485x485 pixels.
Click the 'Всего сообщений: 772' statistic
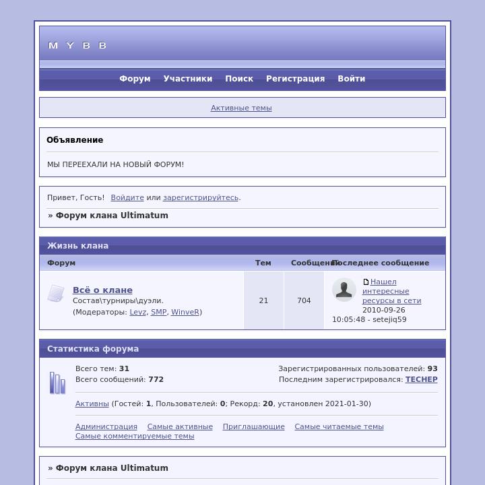(x=119, y=379)
